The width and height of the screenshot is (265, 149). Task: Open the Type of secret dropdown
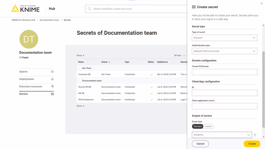click(x=225, y=38)
